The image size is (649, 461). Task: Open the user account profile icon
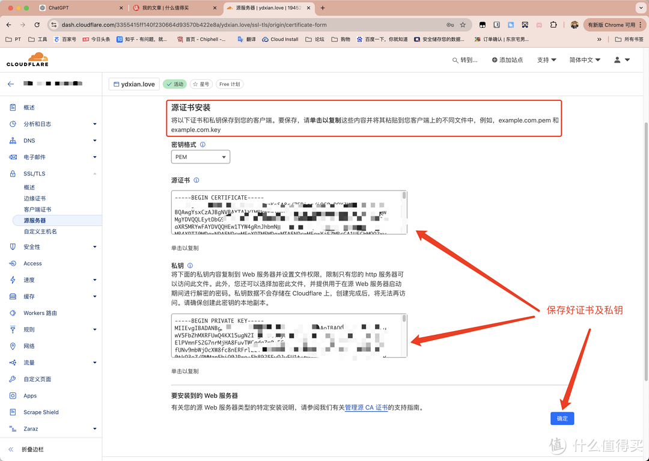621,60
